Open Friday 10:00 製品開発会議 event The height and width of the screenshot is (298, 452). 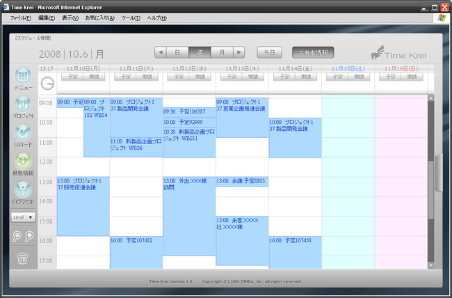[x=296, y=138]
